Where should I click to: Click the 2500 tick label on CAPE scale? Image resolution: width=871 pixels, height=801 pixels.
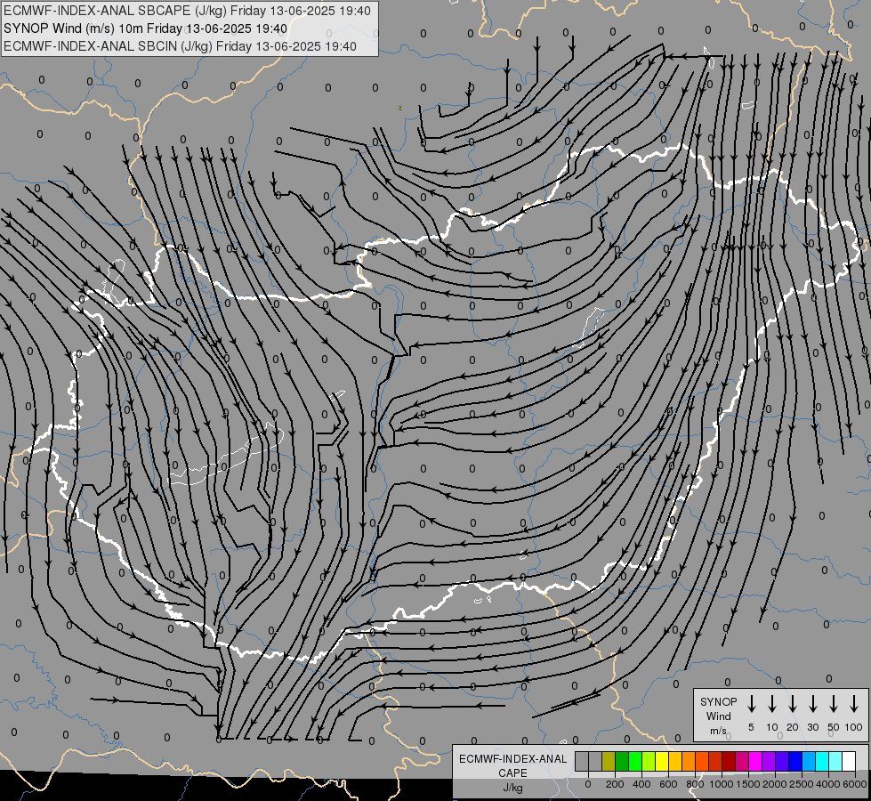coord(802,784)
